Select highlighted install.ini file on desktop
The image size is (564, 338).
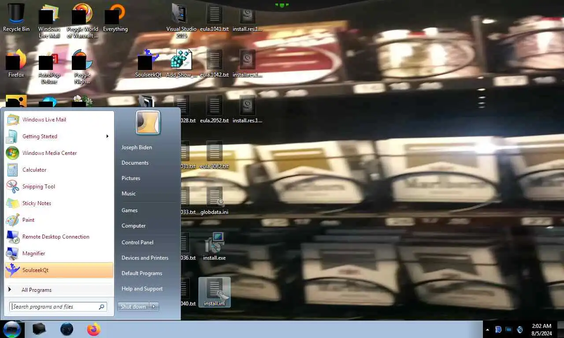point(214,292)
